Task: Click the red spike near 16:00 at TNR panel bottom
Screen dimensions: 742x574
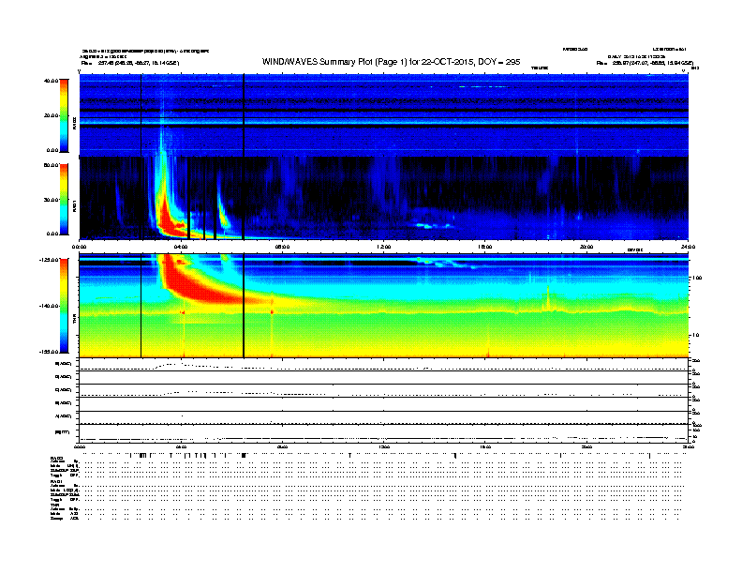Action: coord(488,353)
